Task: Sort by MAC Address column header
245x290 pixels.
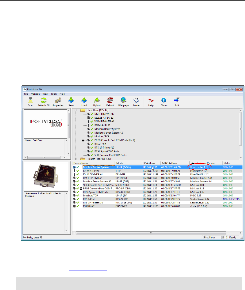Action: pyautogui.click(x=175, y=163)
